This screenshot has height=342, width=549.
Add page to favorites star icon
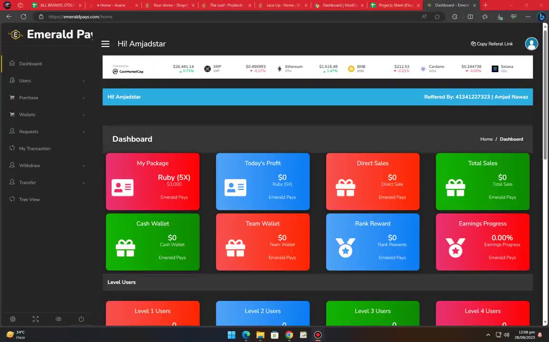click(437, 17)
